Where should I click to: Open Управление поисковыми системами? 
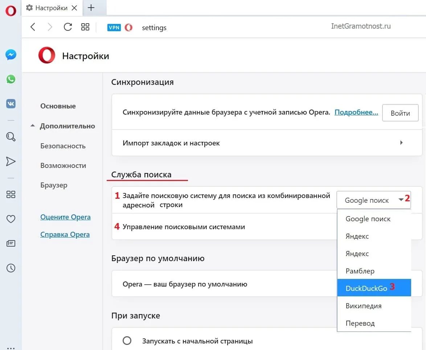pyautogui.click(x=224, y=227)
